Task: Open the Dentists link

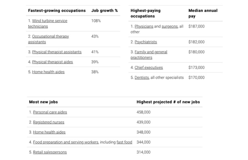Action: coord(142,77)
